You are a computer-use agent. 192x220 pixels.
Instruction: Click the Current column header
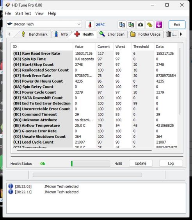[x=105, y=47]
